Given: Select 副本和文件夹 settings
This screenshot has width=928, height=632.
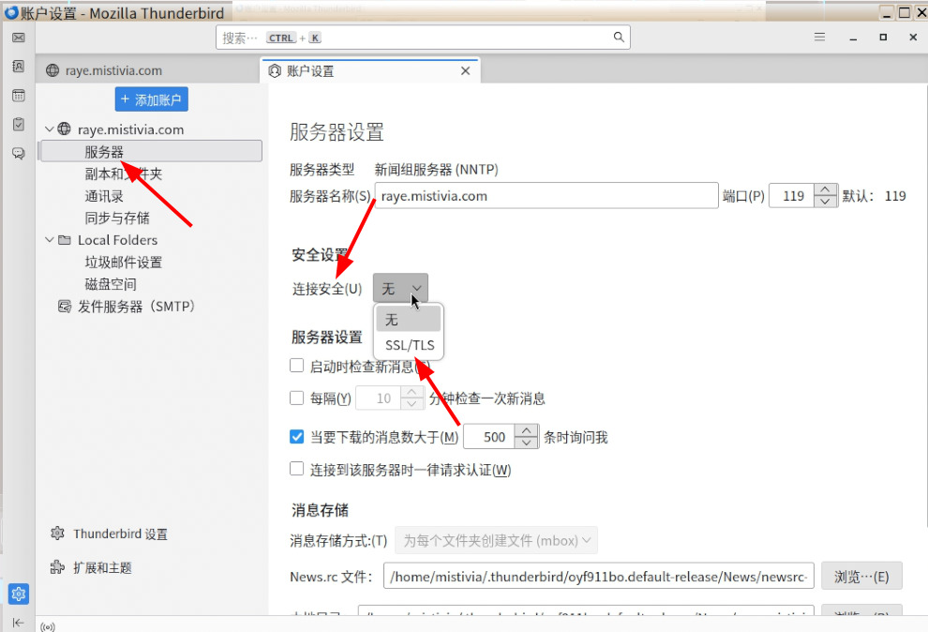Looking at the screenshot, I should coord(123,174).
